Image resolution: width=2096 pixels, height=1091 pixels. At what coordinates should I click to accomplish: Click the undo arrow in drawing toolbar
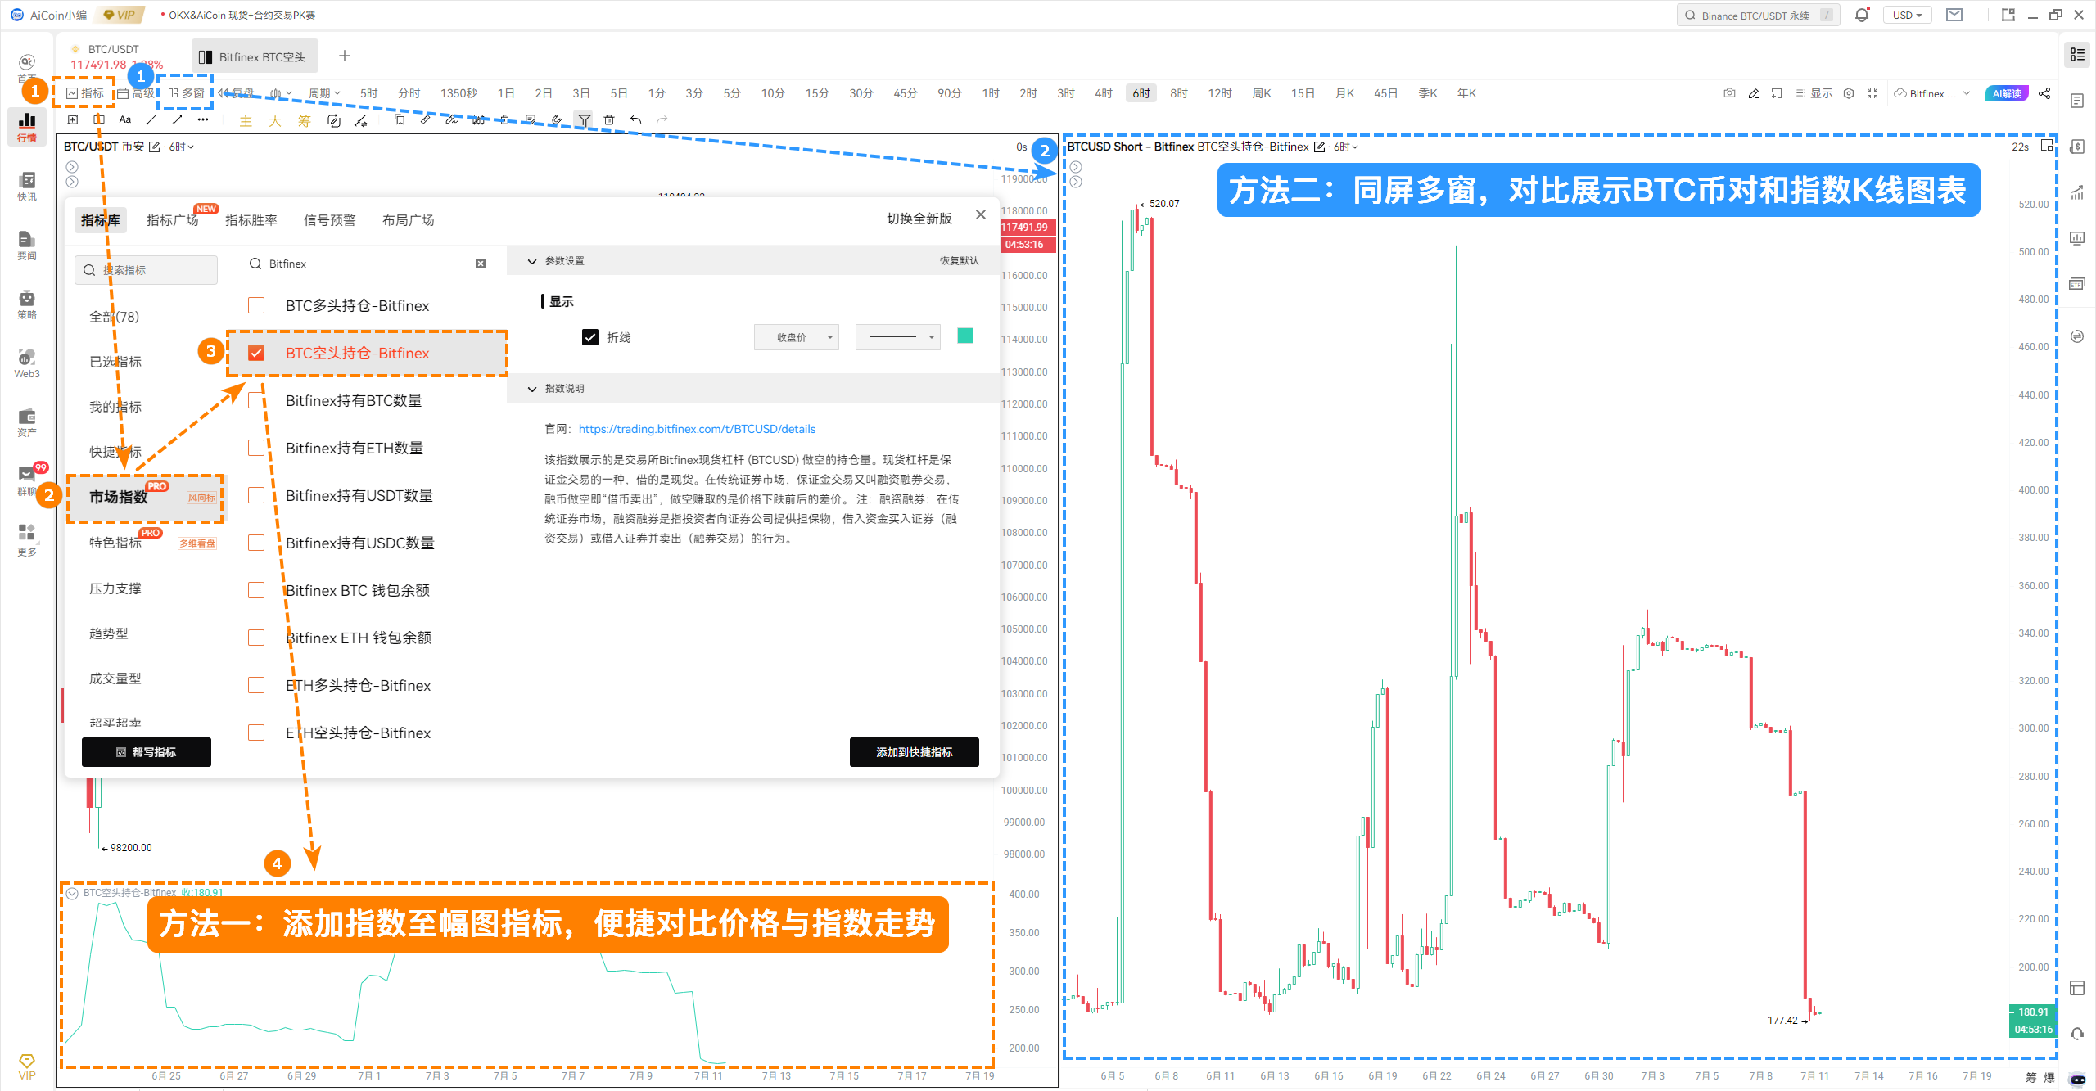pos(635,119)
